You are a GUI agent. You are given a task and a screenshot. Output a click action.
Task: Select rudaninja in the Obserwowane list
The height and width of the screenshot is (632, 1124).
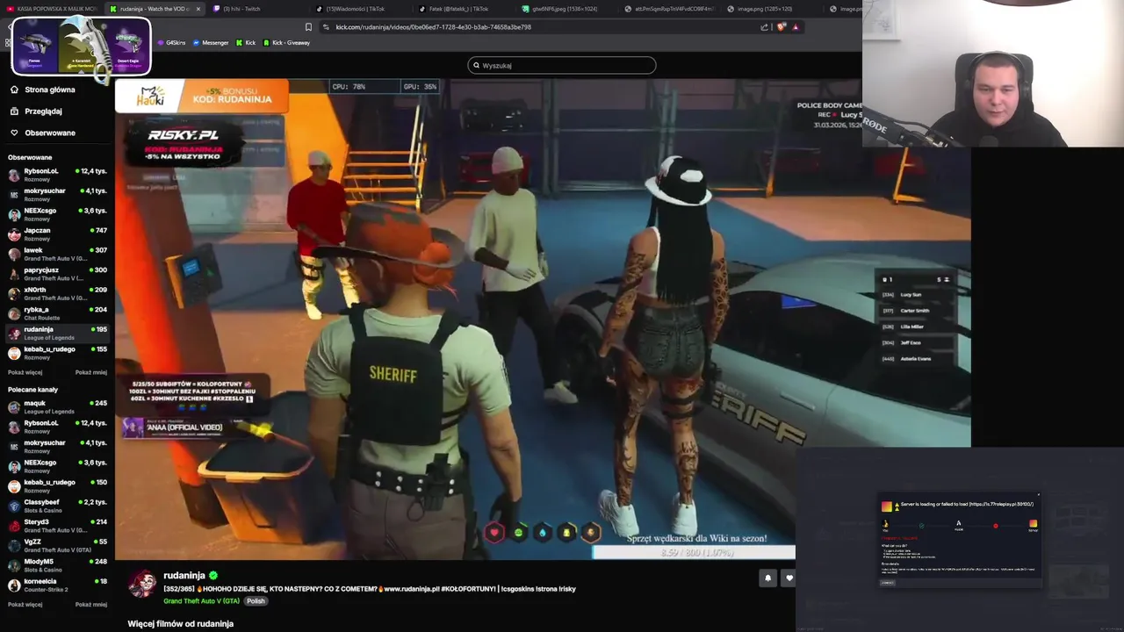click(58, 333)
